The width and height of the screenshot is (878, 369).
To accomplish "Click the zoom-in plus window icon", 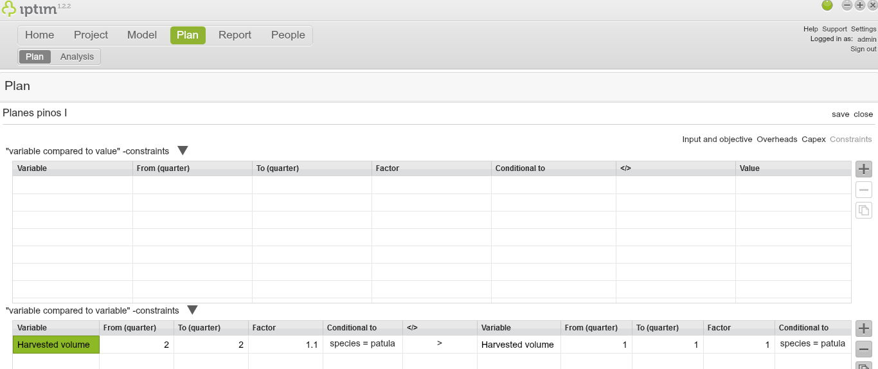I will pyautogui.click(x=860, y=5).
